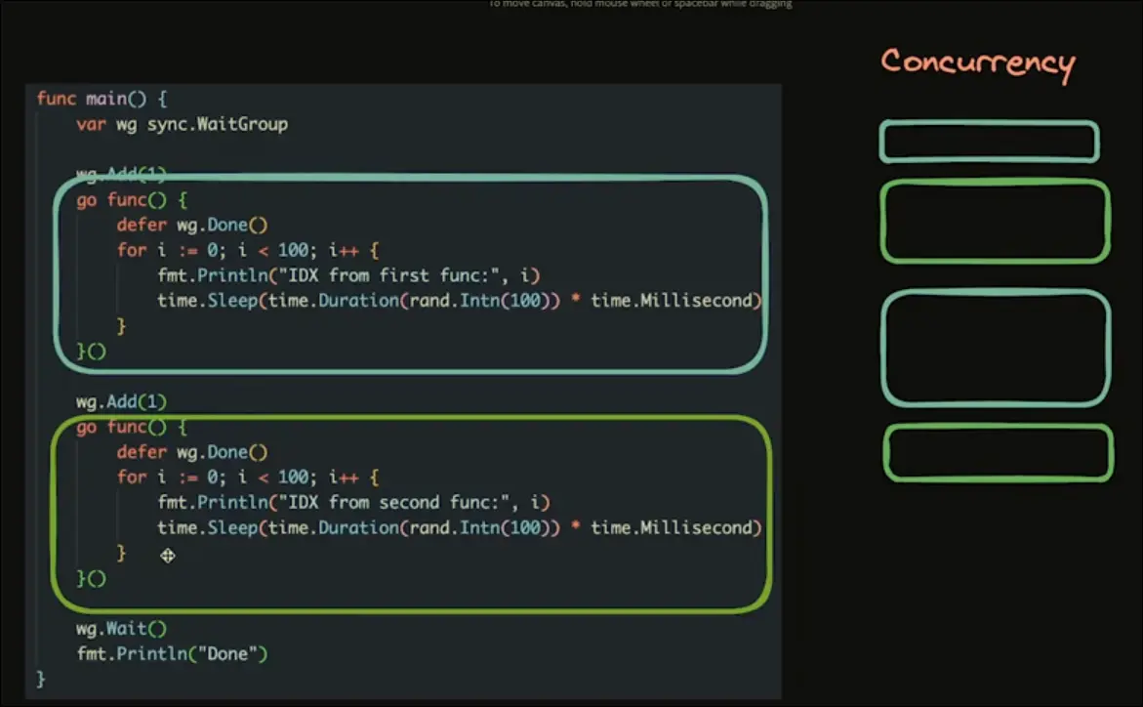Click "defer wg.Done()" in the first goroutine
The image size is (1143, 707).
[191, 225]
